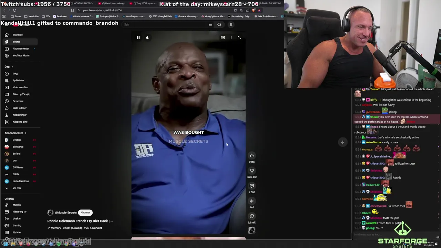
Task: Open Filmer og TV under Utforsk
Action: pos(20,212)
